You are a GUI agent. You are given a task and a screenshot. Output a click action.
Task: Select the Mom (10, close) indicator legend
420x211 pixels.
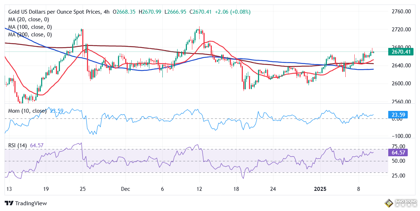(27, 111)
